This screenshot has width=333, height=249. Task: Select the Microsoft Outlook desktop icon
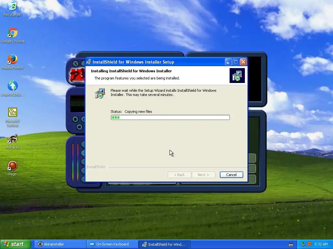pos(13,117)
